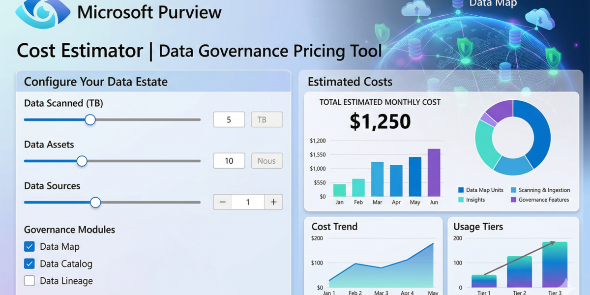Select the purple Jun bar
The image size is (590, 295).
pos(434,173)
